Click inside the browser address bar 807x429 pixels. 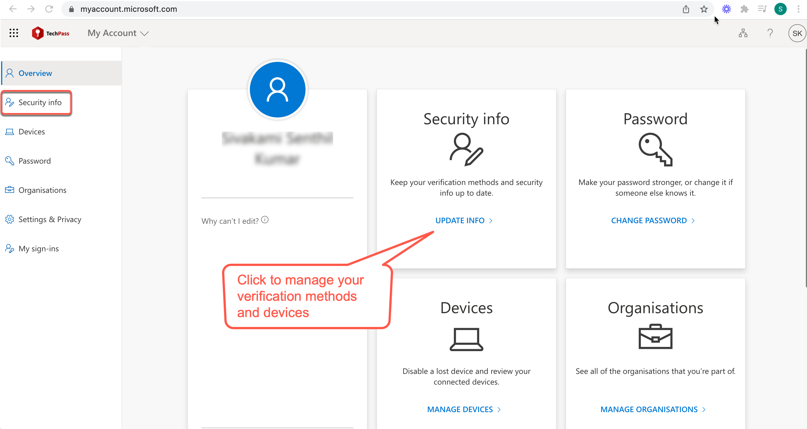pyautogui.click(x=219, y=9)
